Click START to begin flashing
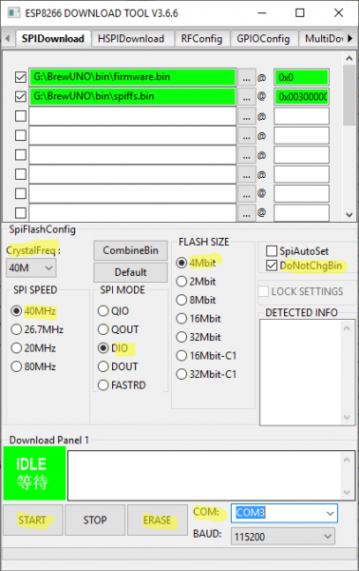Image resolution: width=359 pixels, height=571 pixels. [32, 520]
